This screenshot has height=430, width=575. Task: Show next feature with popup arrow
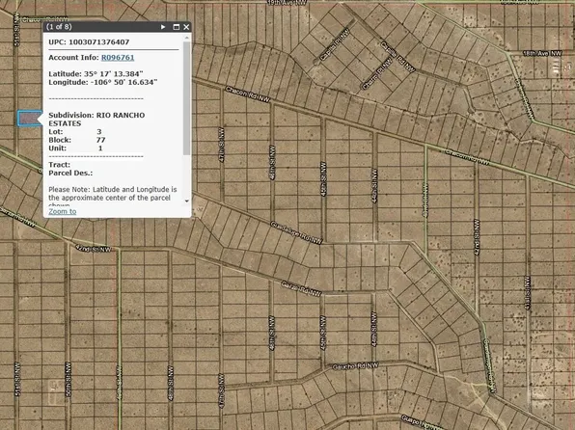(x=163, y=27)
